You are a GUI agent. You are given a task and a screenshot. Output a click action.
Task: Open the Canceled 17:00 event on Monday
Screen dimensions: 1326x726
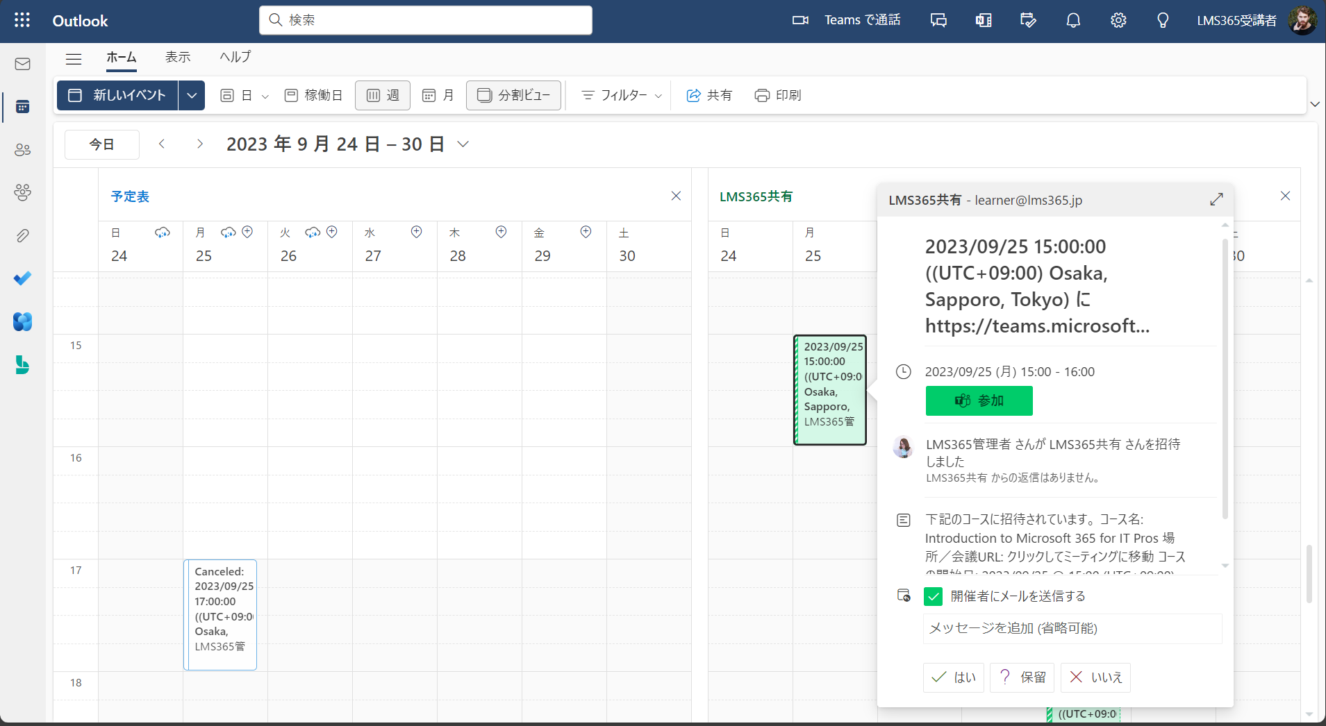pos(220,615)
